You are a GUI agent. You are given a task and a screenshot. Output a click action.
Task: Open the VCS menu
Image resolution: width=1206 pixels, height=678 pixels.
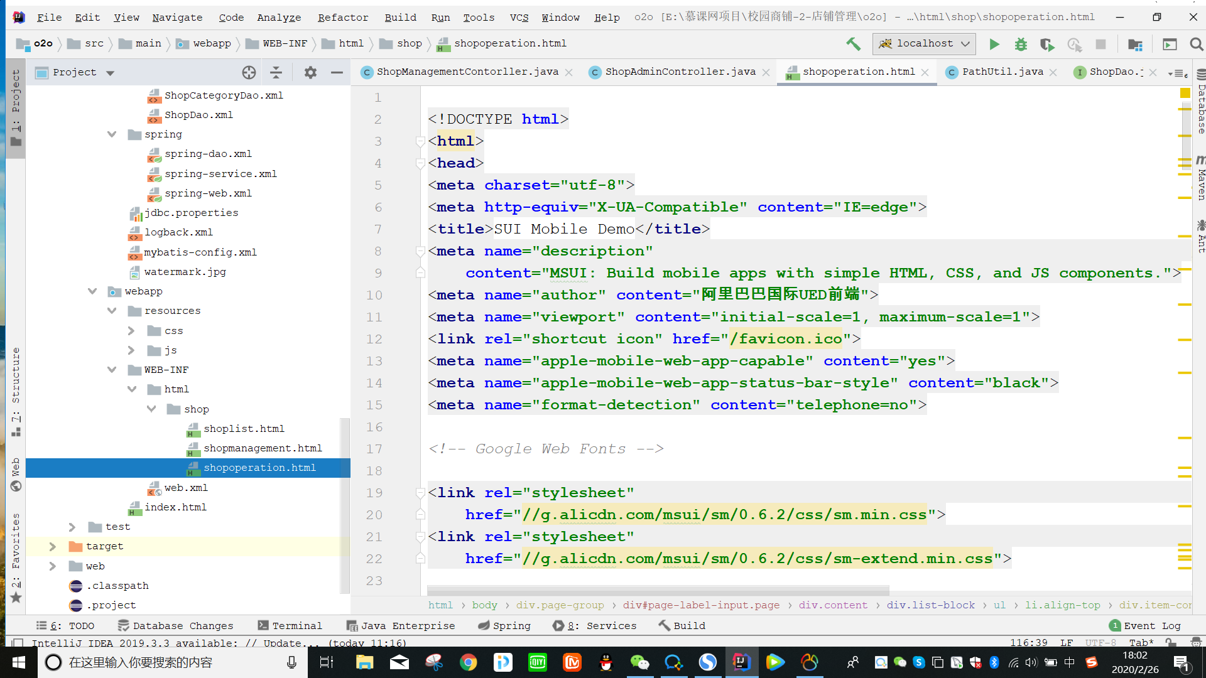tap(519, 18)
